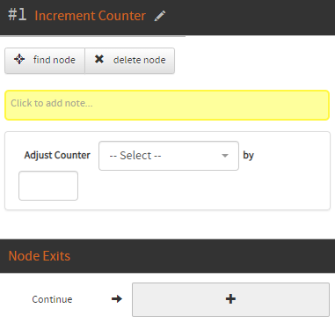
Task: Click the caret arrow in the Select box
Action: 225,156
